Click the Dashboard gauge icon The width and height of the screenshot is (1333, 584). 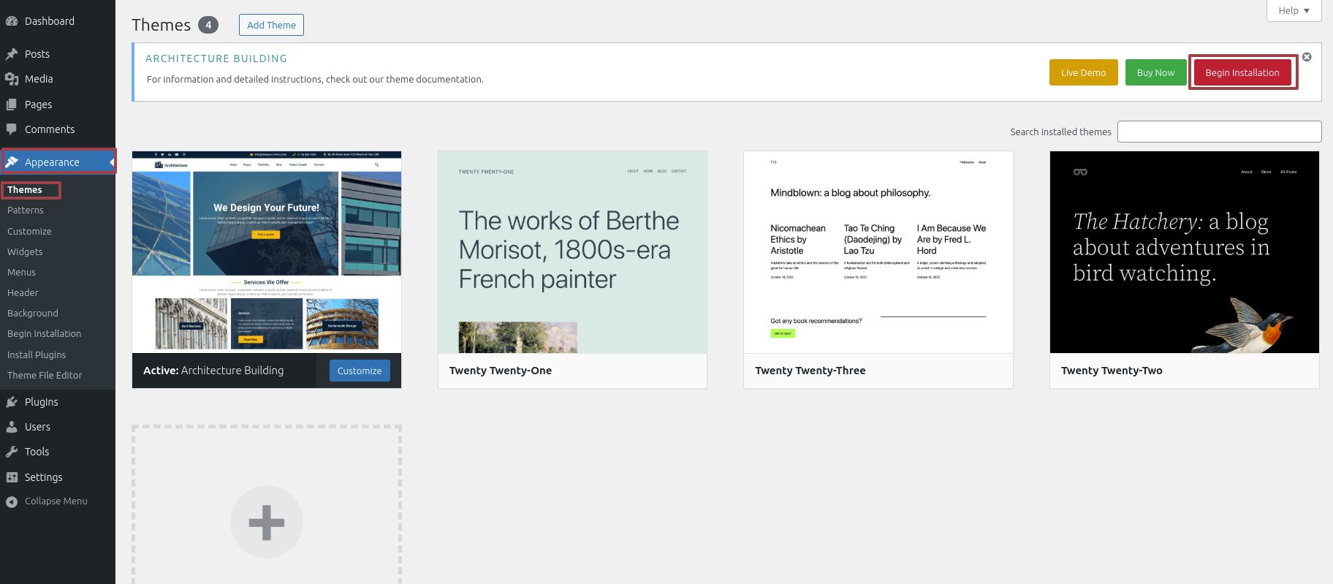pos(12,21)
